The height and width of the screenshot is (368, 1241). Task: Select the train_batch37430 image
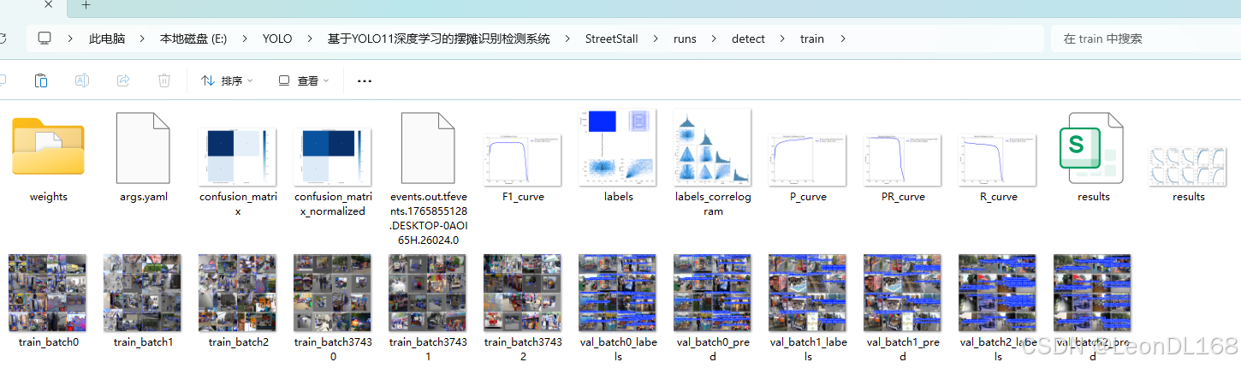[x=333, y=292]
